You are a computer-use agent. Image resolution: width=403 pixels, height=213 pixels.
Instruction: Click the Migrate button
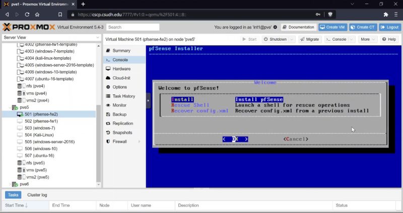[x=310, y=39]
